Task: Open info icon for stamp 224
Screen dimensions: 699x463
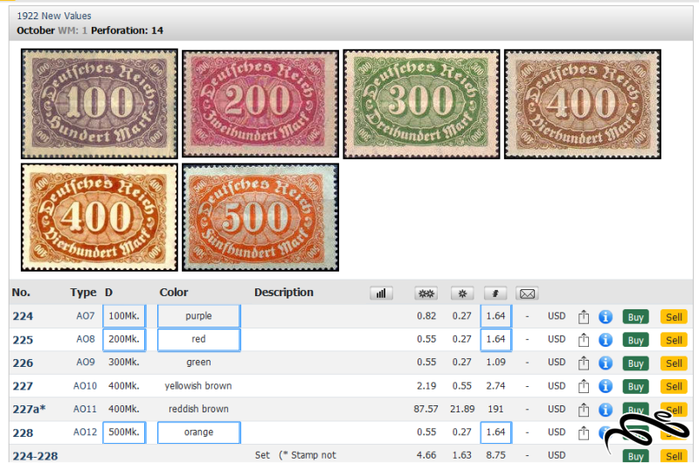Action: 606,317
